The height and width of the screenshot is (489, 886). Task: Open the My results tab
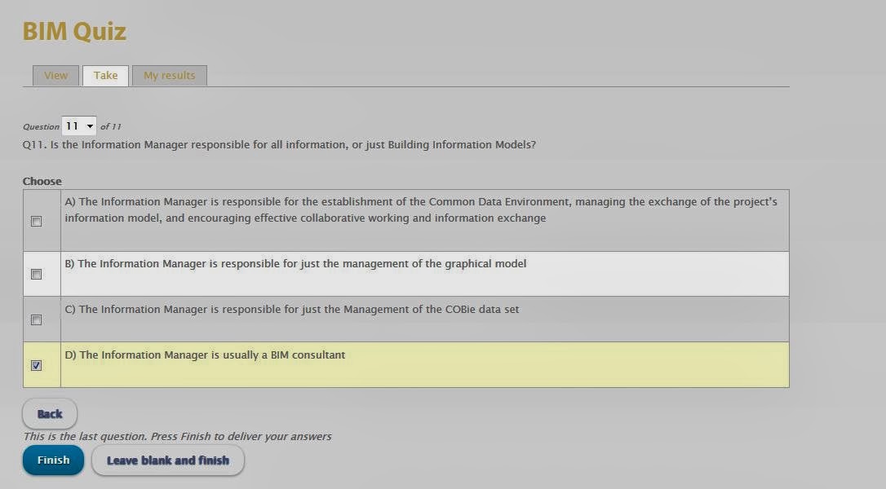coord(170,76)
